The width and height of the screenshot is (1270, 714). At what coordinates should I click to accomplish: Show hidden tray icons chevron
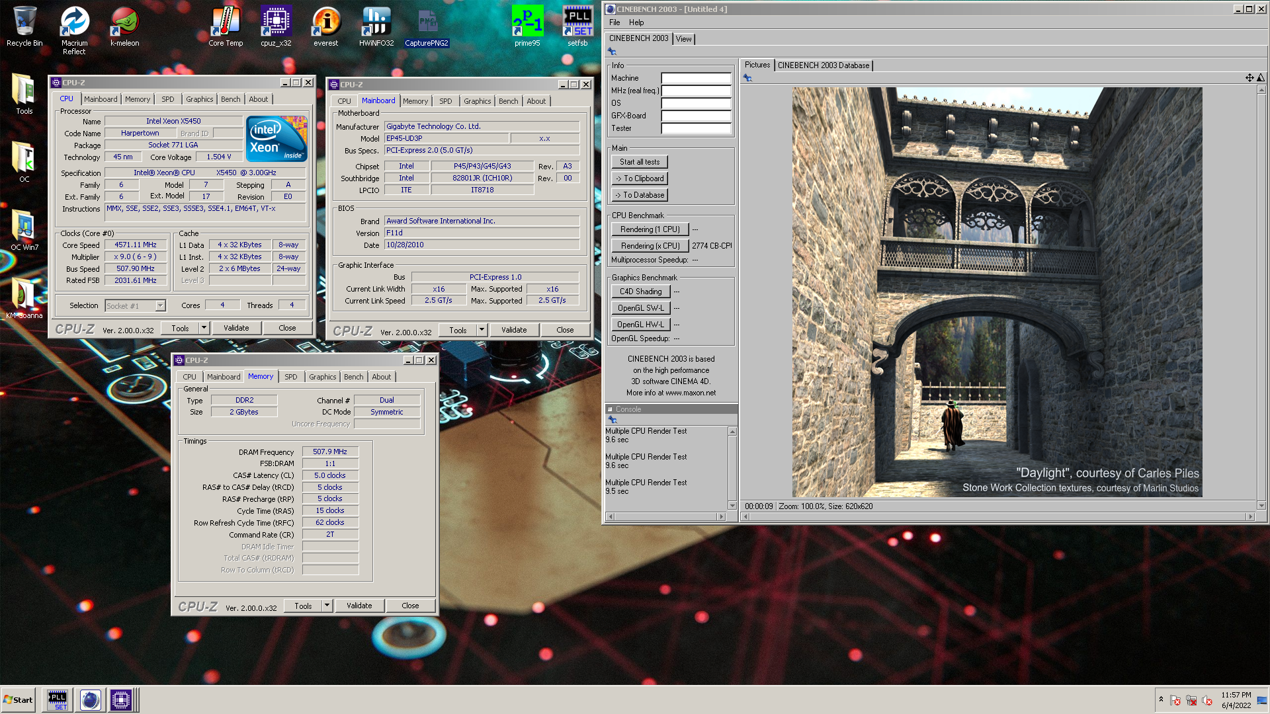tap(1161, 699)
